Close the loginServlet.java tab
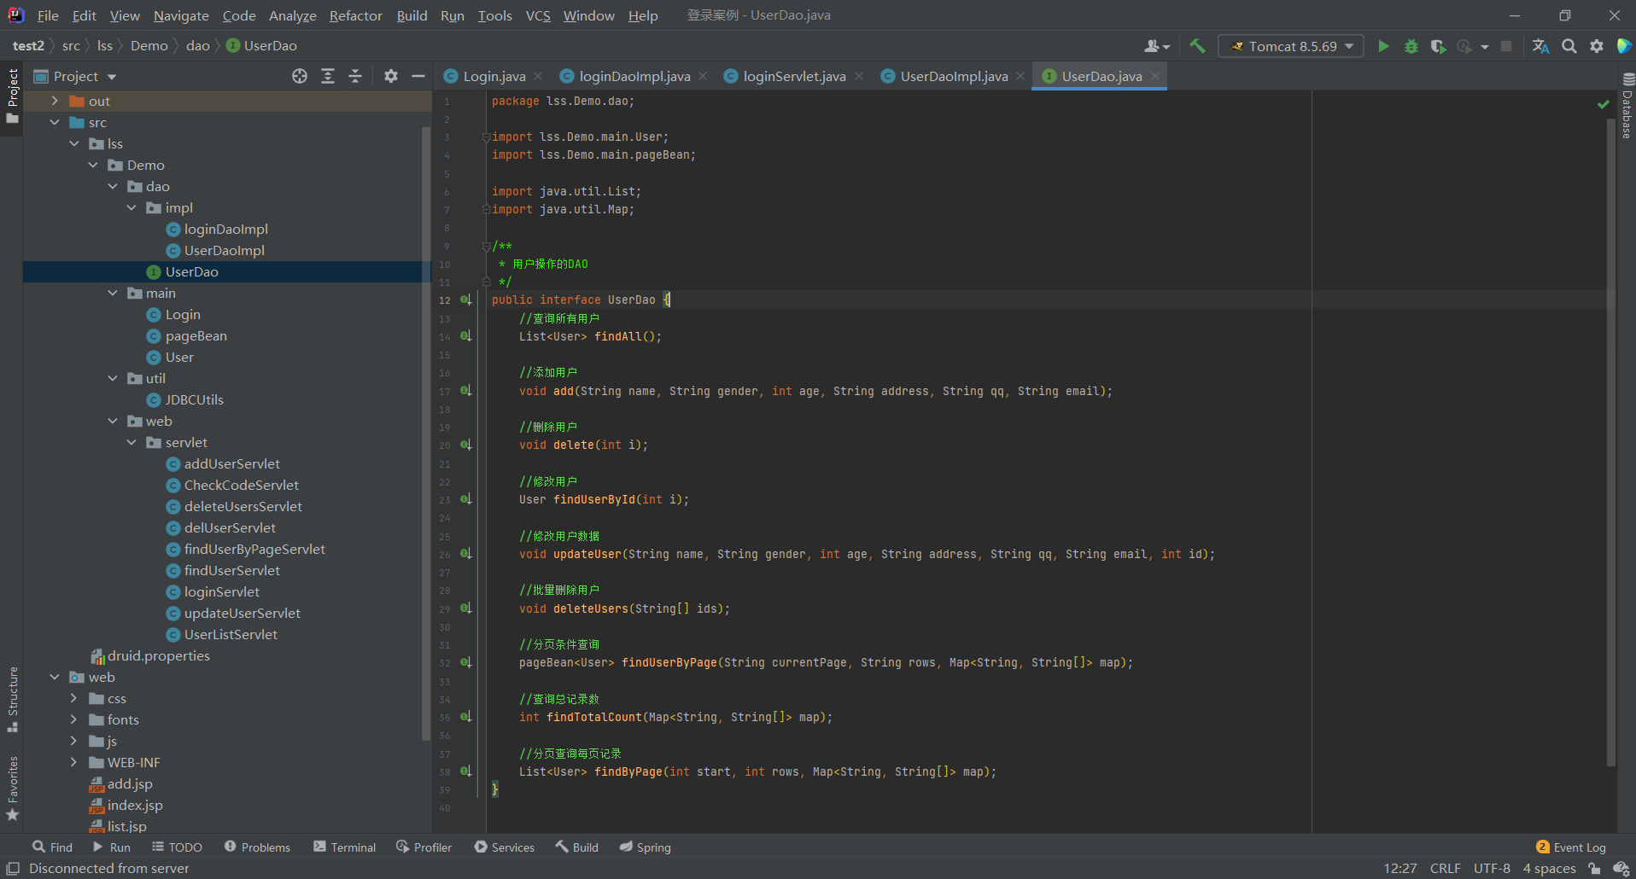 tap(859, 76)
